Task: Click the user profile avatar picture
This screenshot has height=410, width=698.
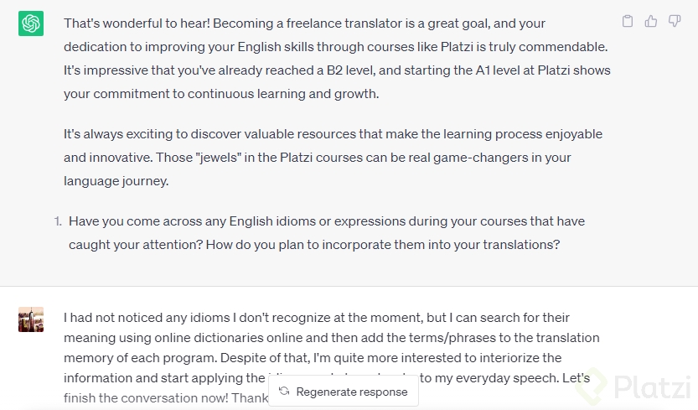Action: (x=31, y=319)
